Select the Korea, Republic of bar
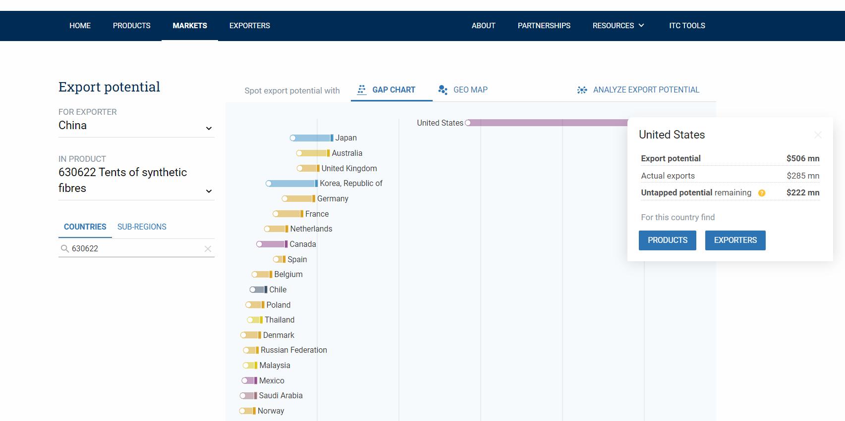The height and width of the screenshot is (421, 845). [292, 184]
